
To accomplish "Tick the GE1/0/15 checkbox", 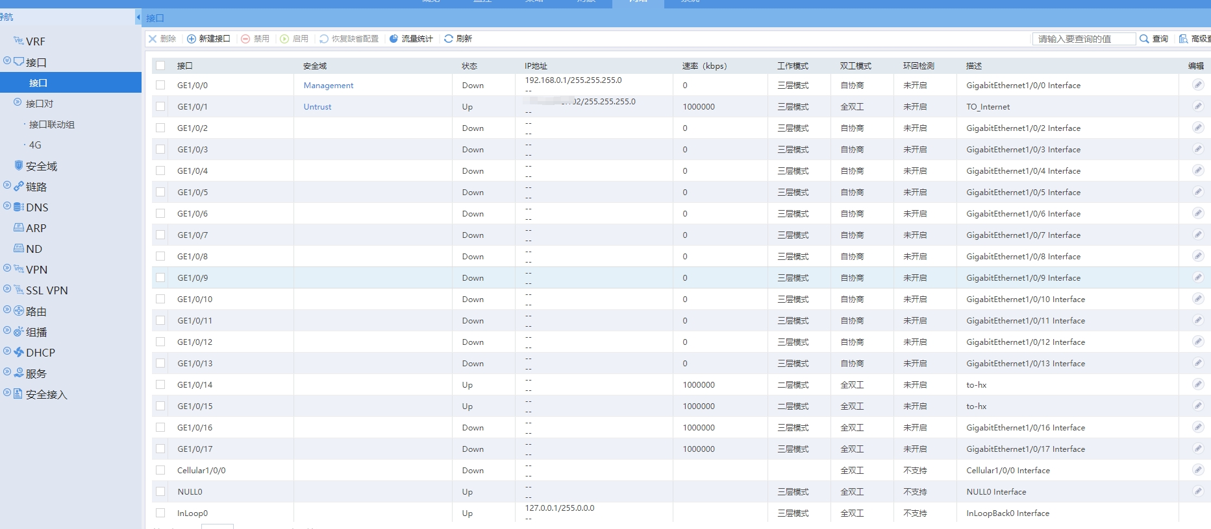I will 160,406.
